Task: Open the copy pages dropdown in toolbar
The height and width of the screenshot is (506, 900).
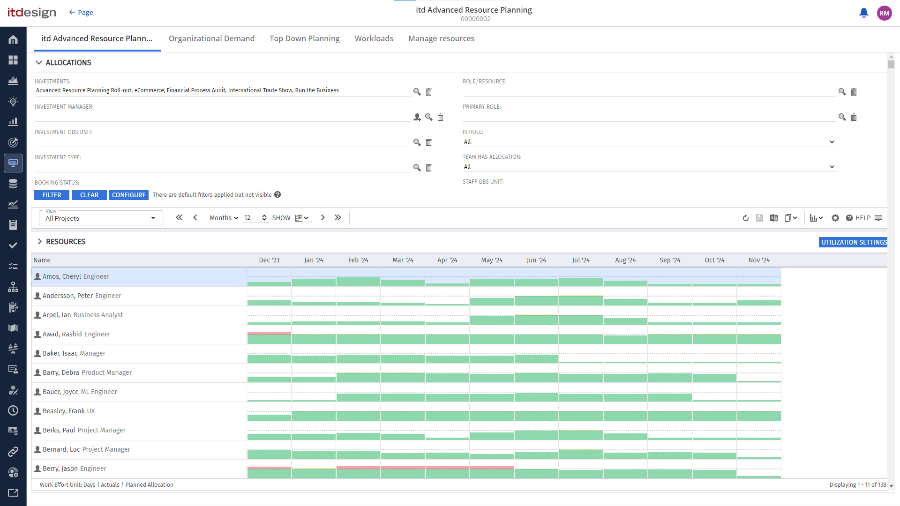Action: [791, 218]
